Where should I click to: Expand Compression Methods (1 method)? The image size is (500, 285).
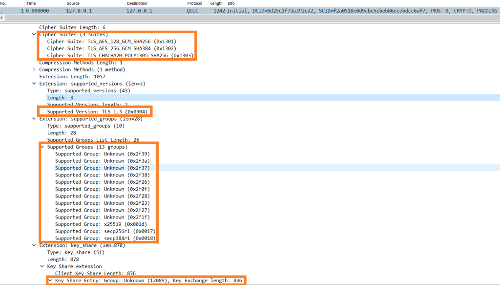pyautogui.click(x=34, y=69)
